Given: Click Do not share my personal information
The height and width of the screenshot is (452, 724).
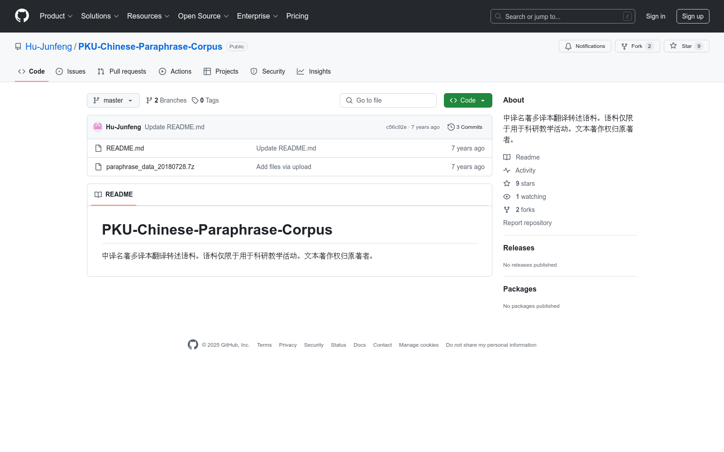Looking at the screenshot, I should 491,345.
